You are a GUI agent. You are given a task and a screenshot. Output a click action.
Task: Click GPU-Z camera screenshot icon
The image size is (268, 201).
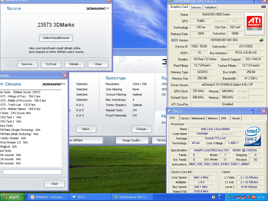pos(263,7)
